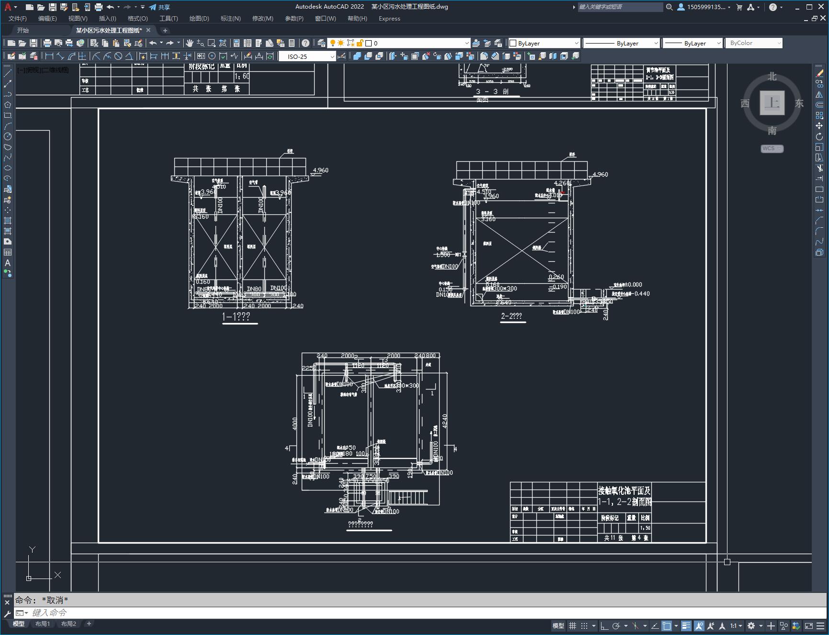Open the ByLayer color dropdown

(x=576, y=43)
